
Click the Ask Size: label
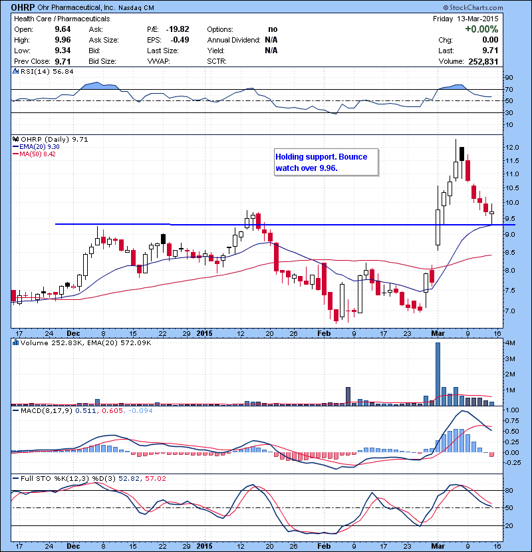pyautogui.click(x=104, y=40)
